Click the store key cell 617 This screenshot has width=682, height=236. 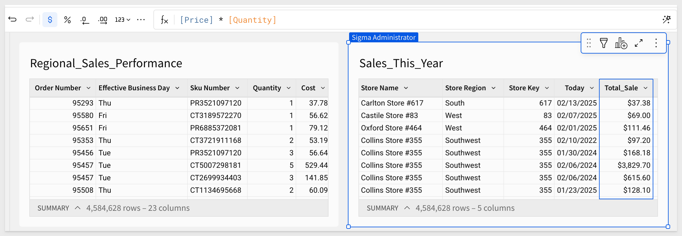(x=529, y=103)
